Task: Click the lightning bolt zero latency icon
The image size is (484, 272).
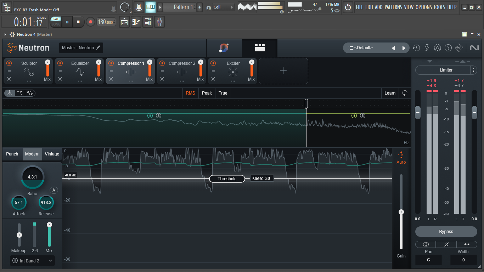Action: [427, 48]
